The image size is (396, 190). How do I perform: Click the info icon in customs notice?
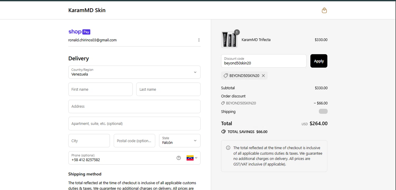tap(228, 148)
